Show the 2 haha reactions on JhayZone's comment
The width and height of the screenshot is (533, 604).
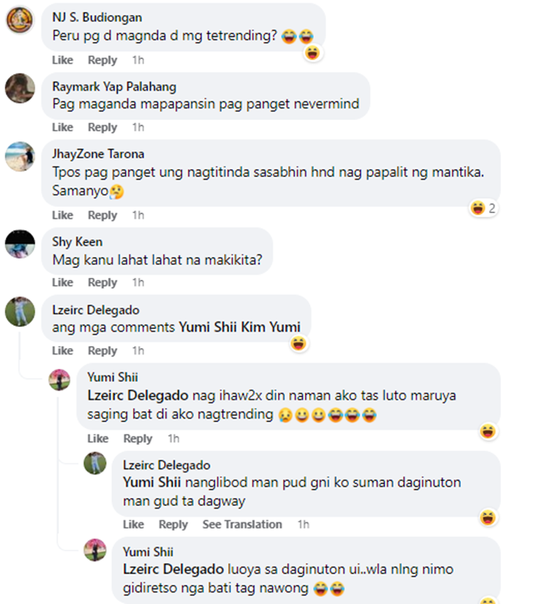click(483, 208)
